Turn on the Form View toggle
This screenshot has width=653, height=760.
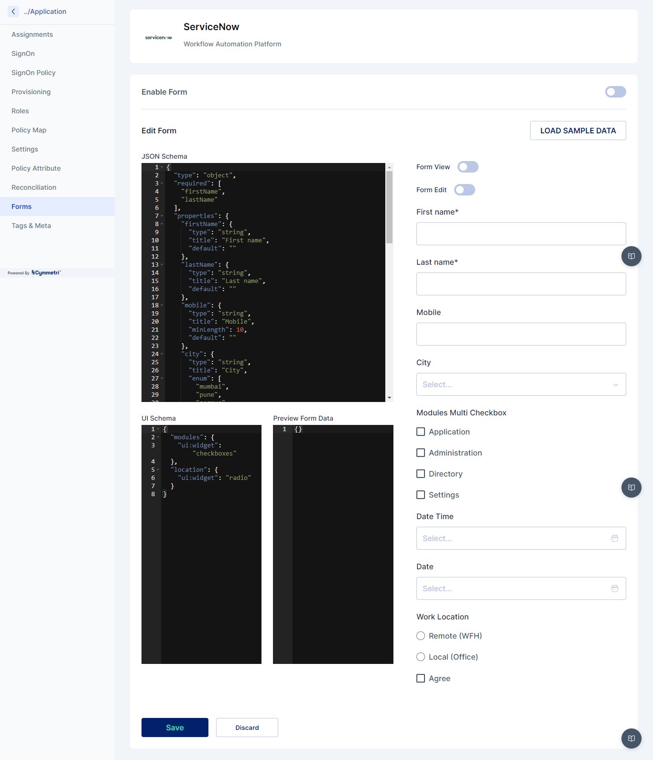(468, 167)
